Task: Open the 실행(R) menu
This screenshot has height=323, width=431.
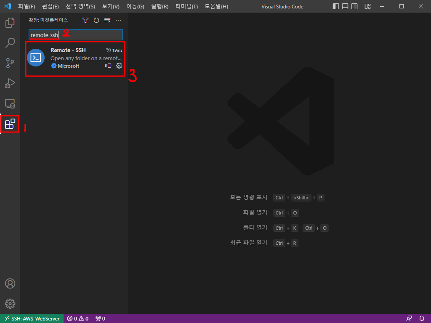Action: (160, 6)
